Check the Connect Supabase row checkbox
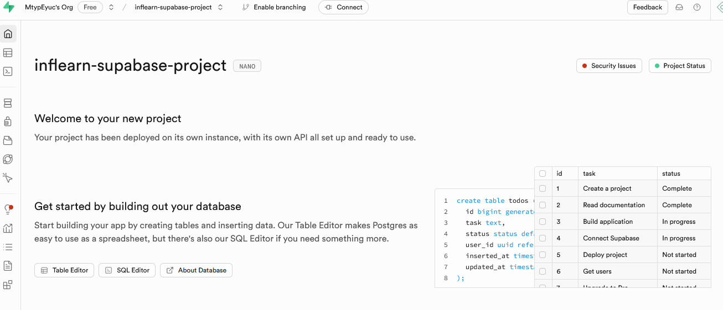The height and width of the screenshot is (310, 723). click(x=543, y=238)
